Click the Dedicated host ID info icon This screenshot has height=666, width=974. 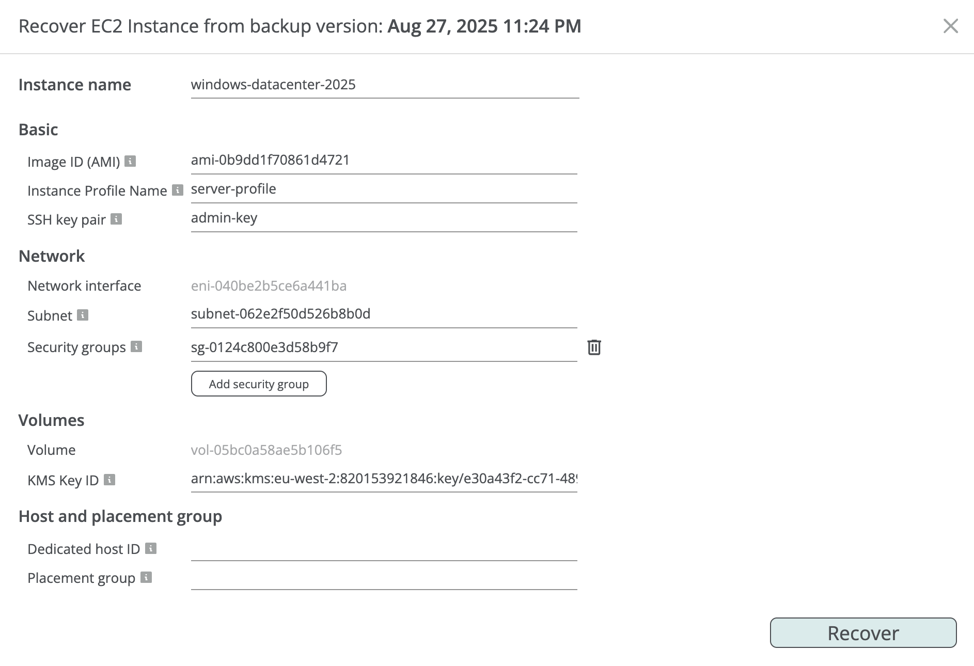151,548
